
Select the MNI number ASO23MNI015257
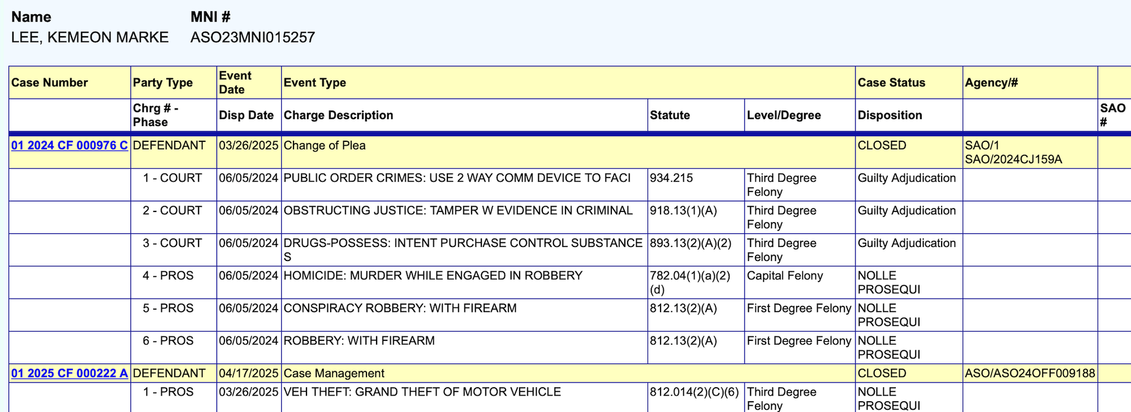pyautogui.click(x=253, y=37)
